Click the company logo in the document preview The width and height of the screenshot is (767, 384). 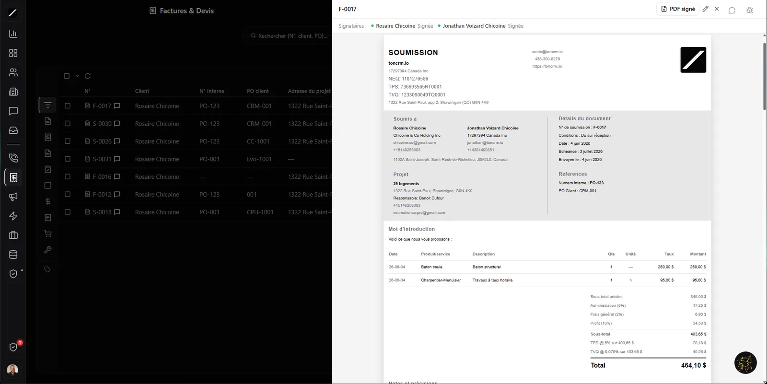[693, 60]
